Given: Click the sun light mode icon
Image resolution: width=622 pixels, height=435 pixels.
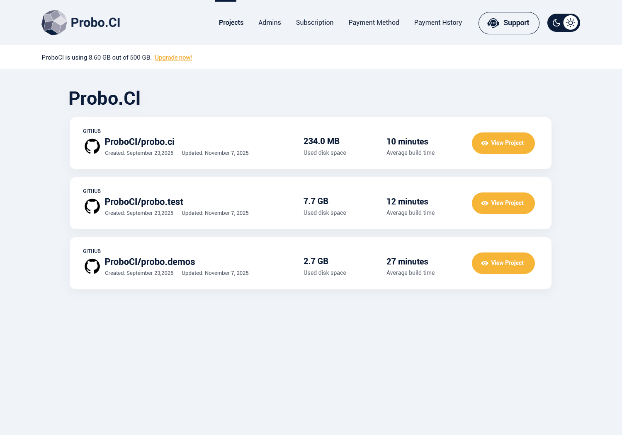Looking at the screenshot, I should click(571, 23).
